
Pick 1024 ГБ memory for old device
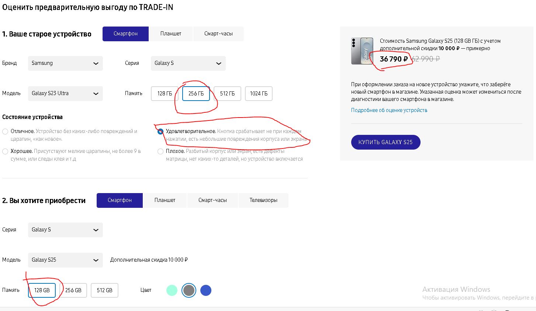click(259, 94)
